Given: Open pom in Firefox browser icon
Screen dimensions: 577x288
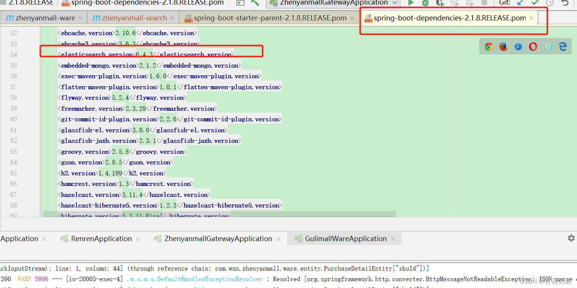Looking at the screenshot, I should 504,46.
